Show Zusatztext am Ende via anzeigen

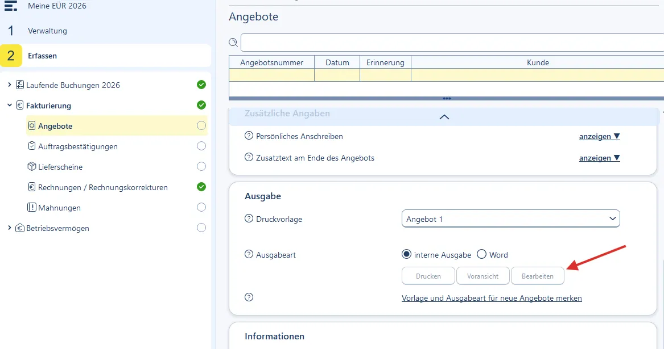[599, 158]
